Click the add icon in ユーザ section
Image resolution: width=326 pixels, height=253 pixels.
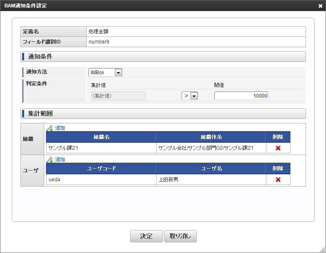pyautogui.click(x=50, y=160)
